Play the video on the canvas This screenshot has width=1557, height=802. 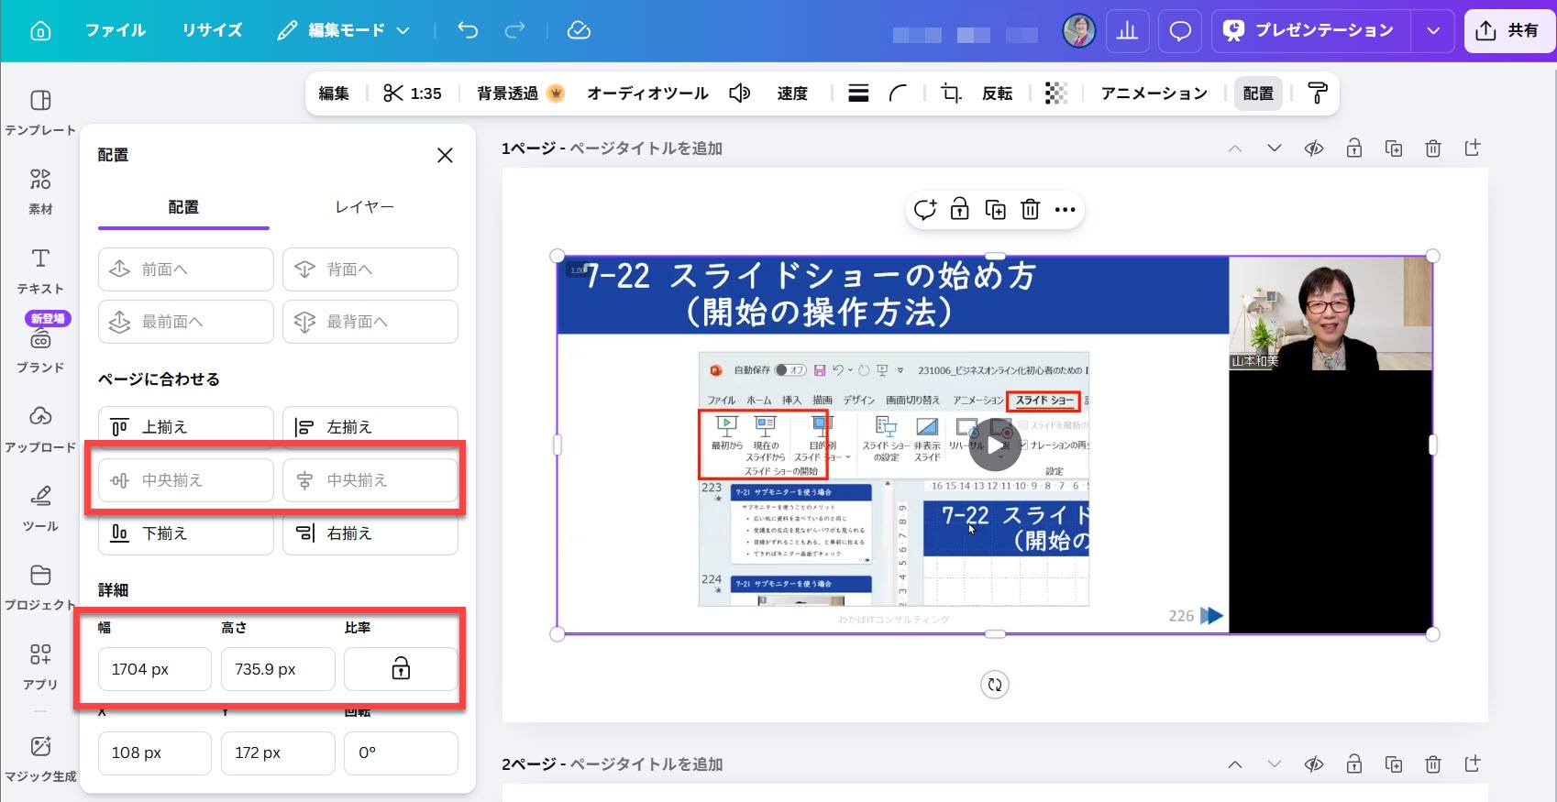point(995,445)
